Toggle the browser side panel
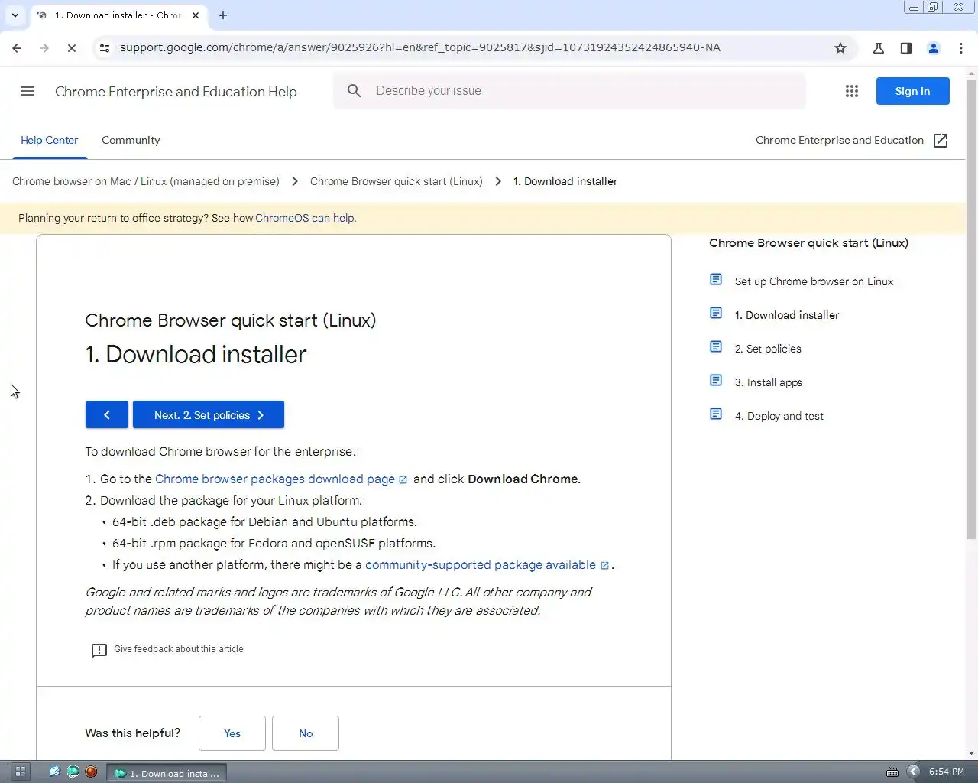The width and height of the screenshot is (978, 783). tap(906, 47)
